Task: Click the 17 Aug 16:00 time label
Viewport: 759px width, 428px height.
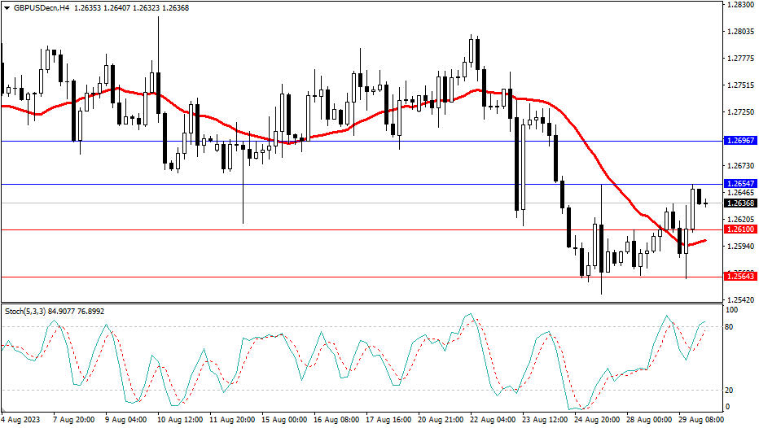Action: click(389, 420)
